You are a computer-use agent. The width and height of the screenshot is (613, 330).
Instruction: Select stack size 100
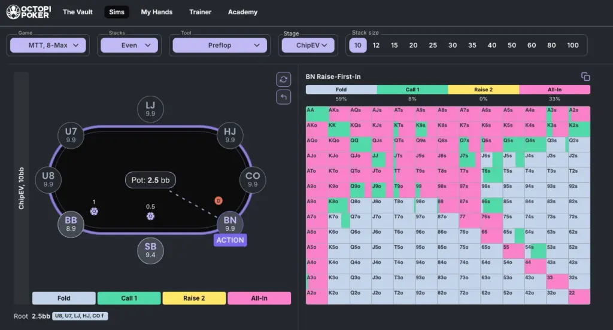[573, 45]
